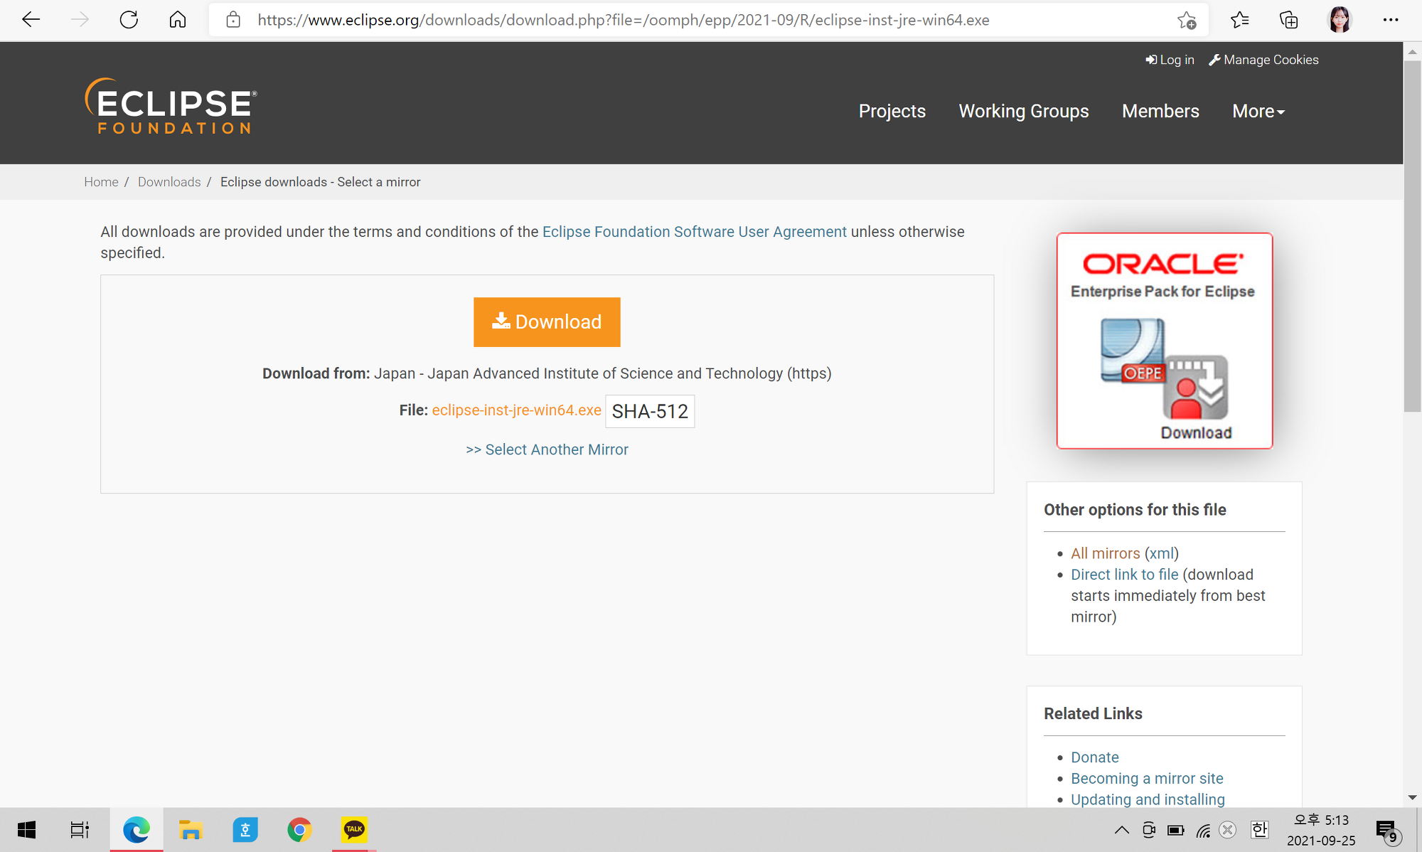Open Becoming a mirror site link
The width and height of the screenshot is (1422, 852).
(1147, 779)
